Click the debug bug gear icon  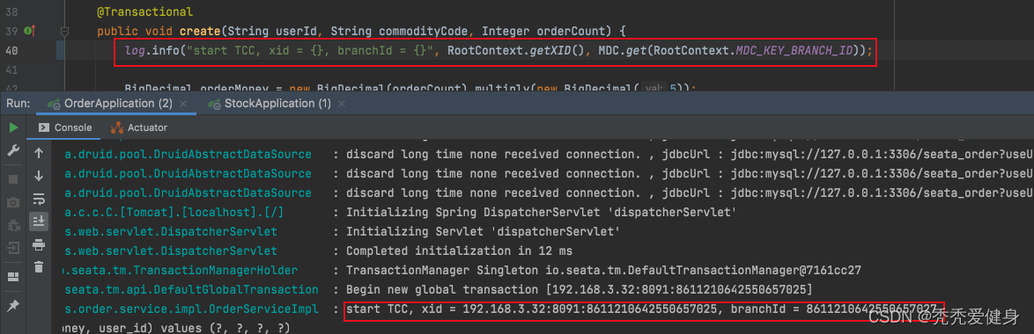[x=13, y=226]
